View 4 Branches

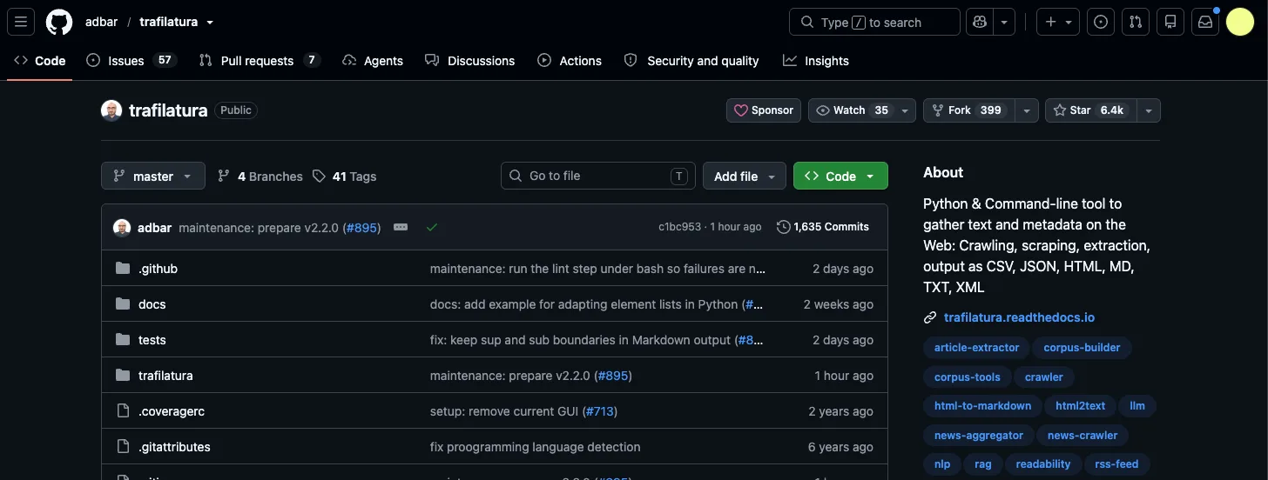point(260,176)
